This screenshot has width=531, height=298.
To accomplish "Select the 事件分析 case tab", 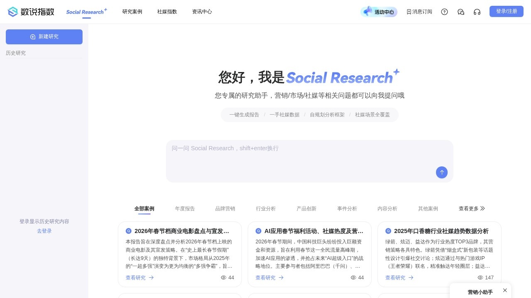I will [347, 209].
